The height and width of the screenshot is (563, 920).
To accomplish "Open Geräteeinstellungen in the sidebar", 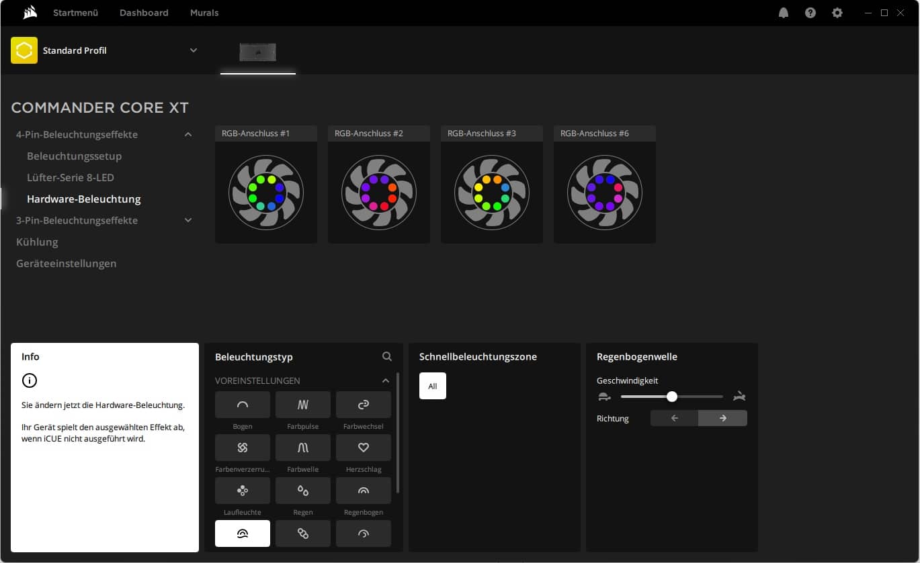I will pos(66,263).
